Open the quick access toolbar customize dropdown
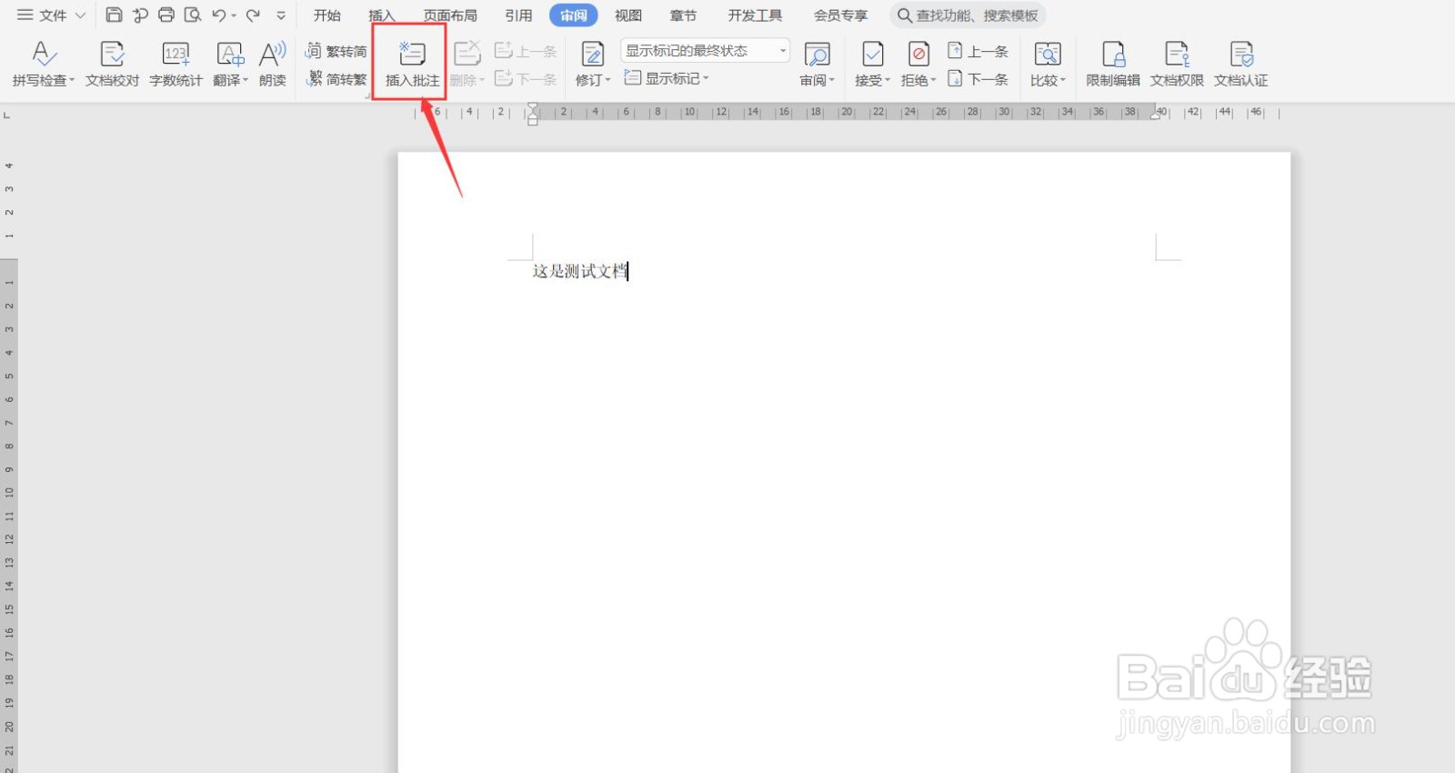The image size is (1455, 773). pyautogui.click(x=281, y=15)
